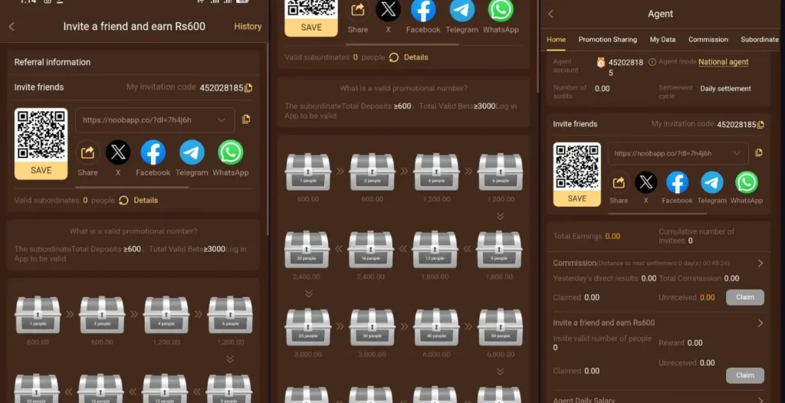Expand Invite a friend and earn Rs600 chevron

(760, 323)
